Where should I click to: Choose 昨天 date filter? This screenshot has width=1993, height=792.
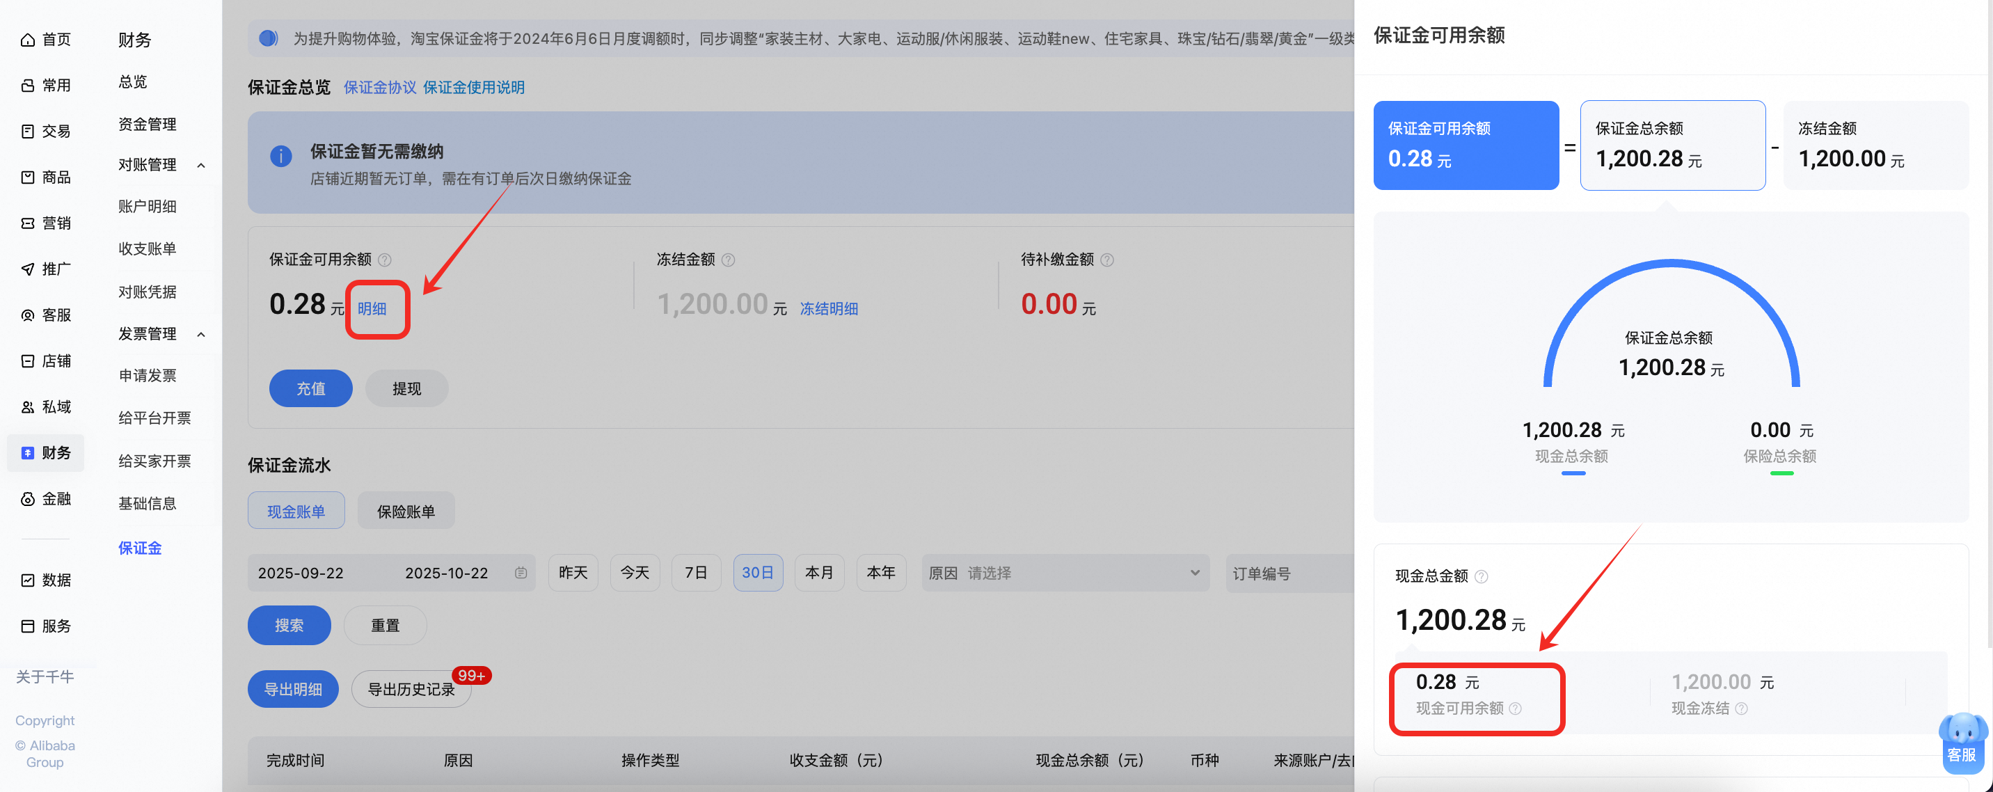[573, 573]
